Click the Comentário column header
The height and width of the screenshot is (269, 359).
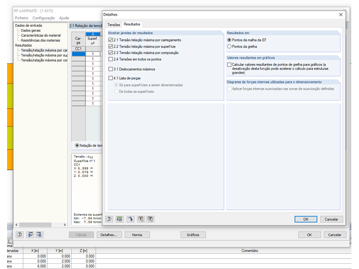point(249,251)
